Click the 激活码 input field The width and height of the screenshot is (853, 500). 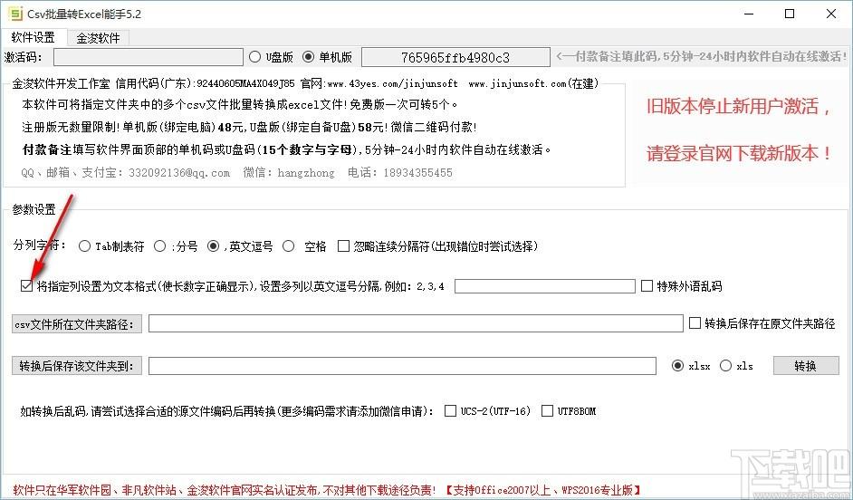pos(148,58)
